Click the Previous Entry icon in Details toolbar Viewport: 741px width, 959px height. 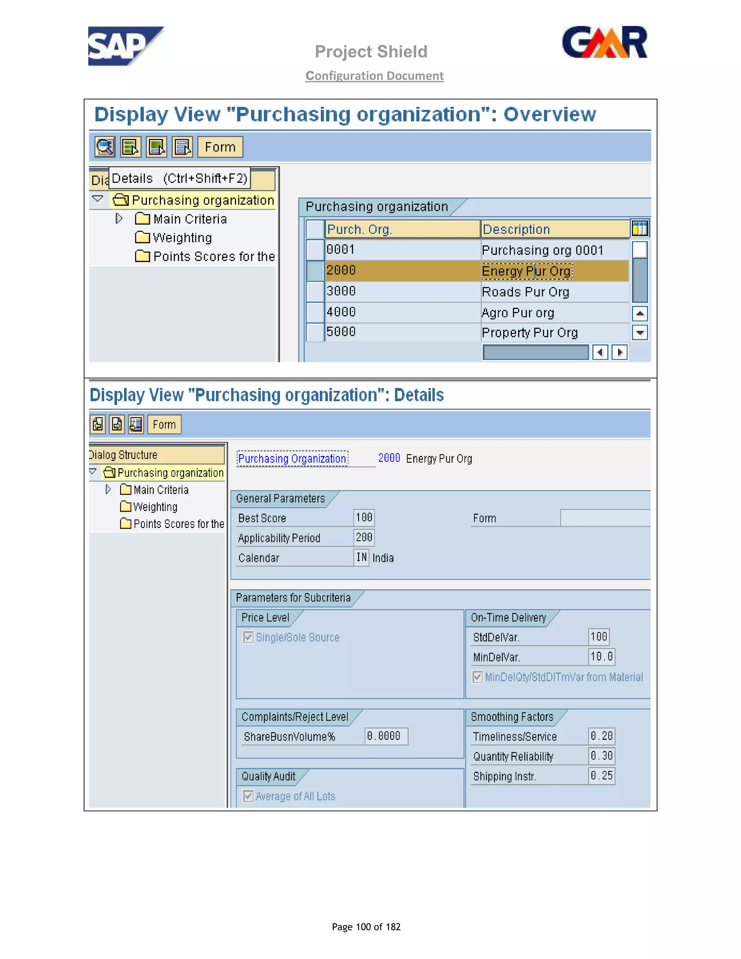coord(98,424)
